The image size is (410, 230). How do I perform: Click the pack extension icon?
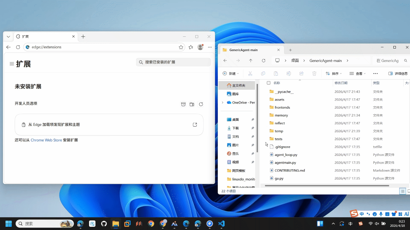[x=183, y=104]
